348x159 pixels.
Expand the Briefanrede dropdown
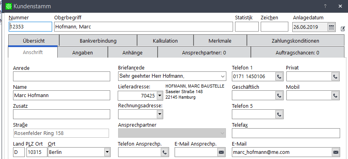coord(223,76)
